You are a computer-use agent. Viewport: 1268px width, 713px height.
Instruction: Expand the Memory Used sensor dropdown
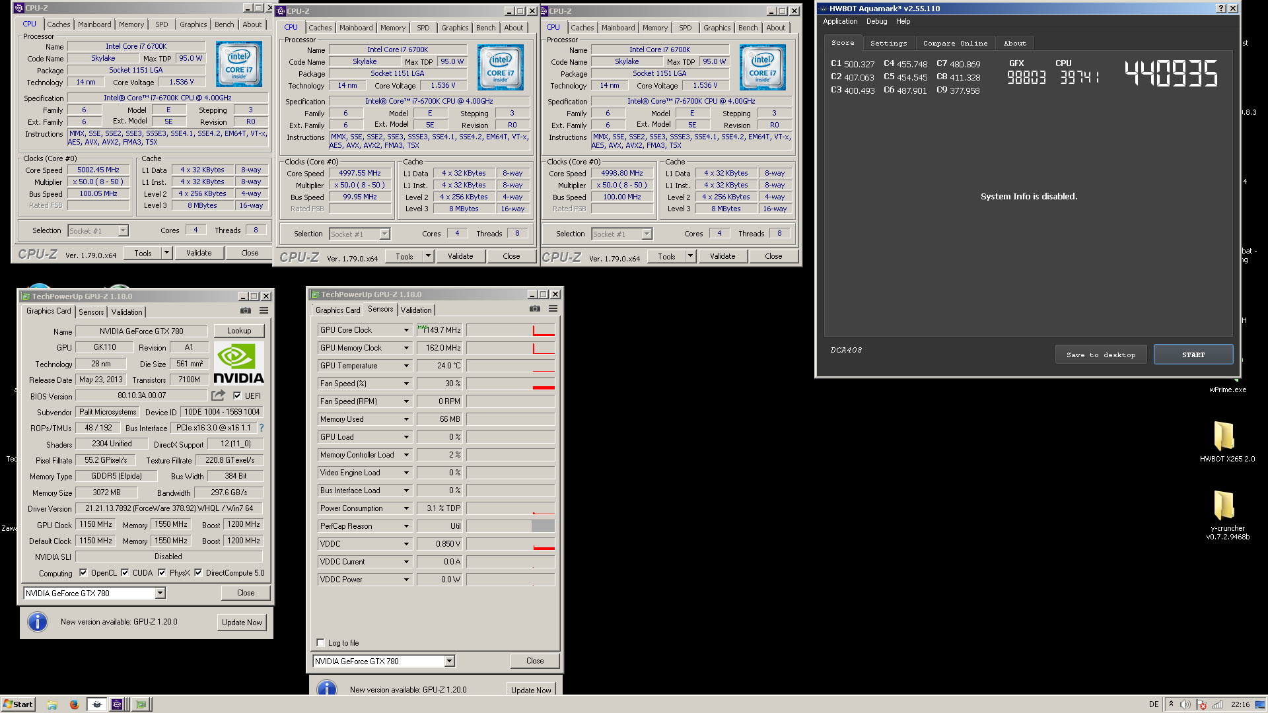[406, 419]
